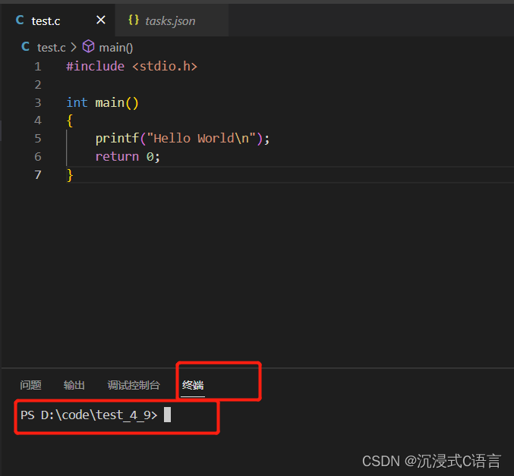The image size is (514, 476).
Task: Click the terminal prompt PS D:\code\test_4_9>
Action: (89, 415)
